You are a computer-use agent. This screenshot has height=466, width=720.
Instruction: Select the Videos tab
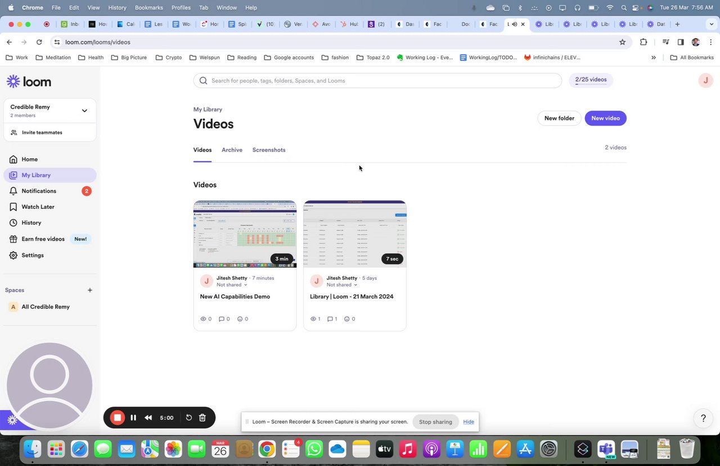202,150
